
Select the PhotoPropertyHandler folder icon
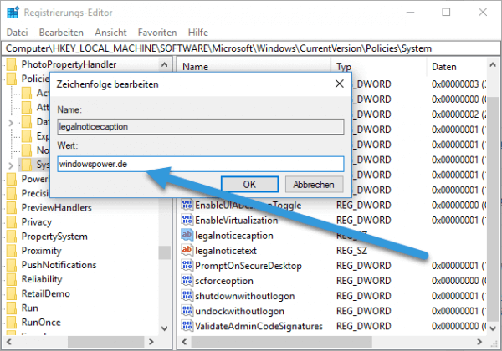(12, 64)
